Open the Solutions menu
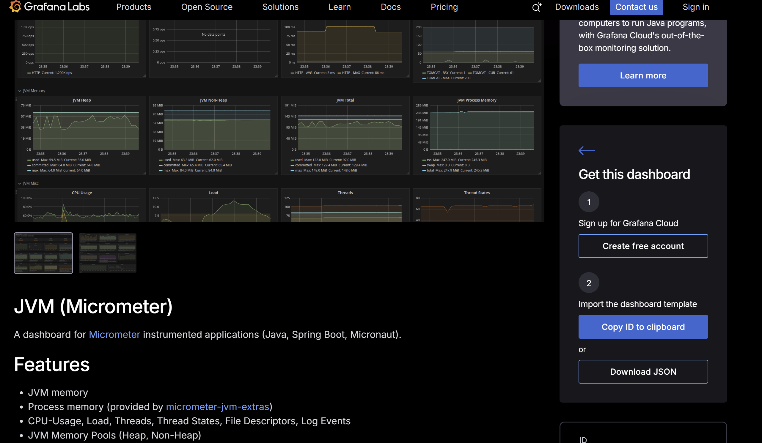 280,7
